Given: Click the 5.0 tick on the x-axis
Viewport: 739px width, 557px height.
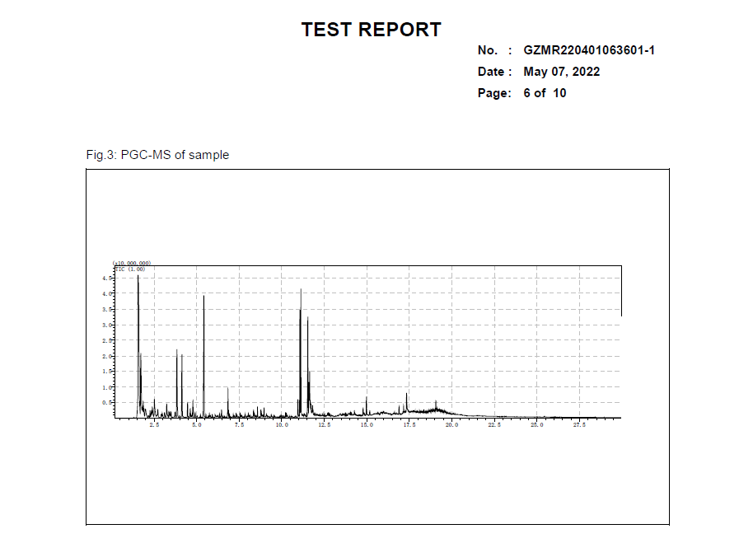Looking at the screenshot, I should coord(196,425).
